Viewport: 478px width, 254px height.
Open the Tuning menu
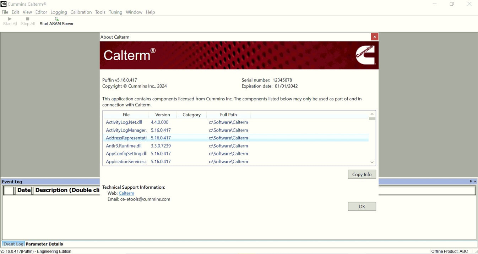[x=115, y=12]
